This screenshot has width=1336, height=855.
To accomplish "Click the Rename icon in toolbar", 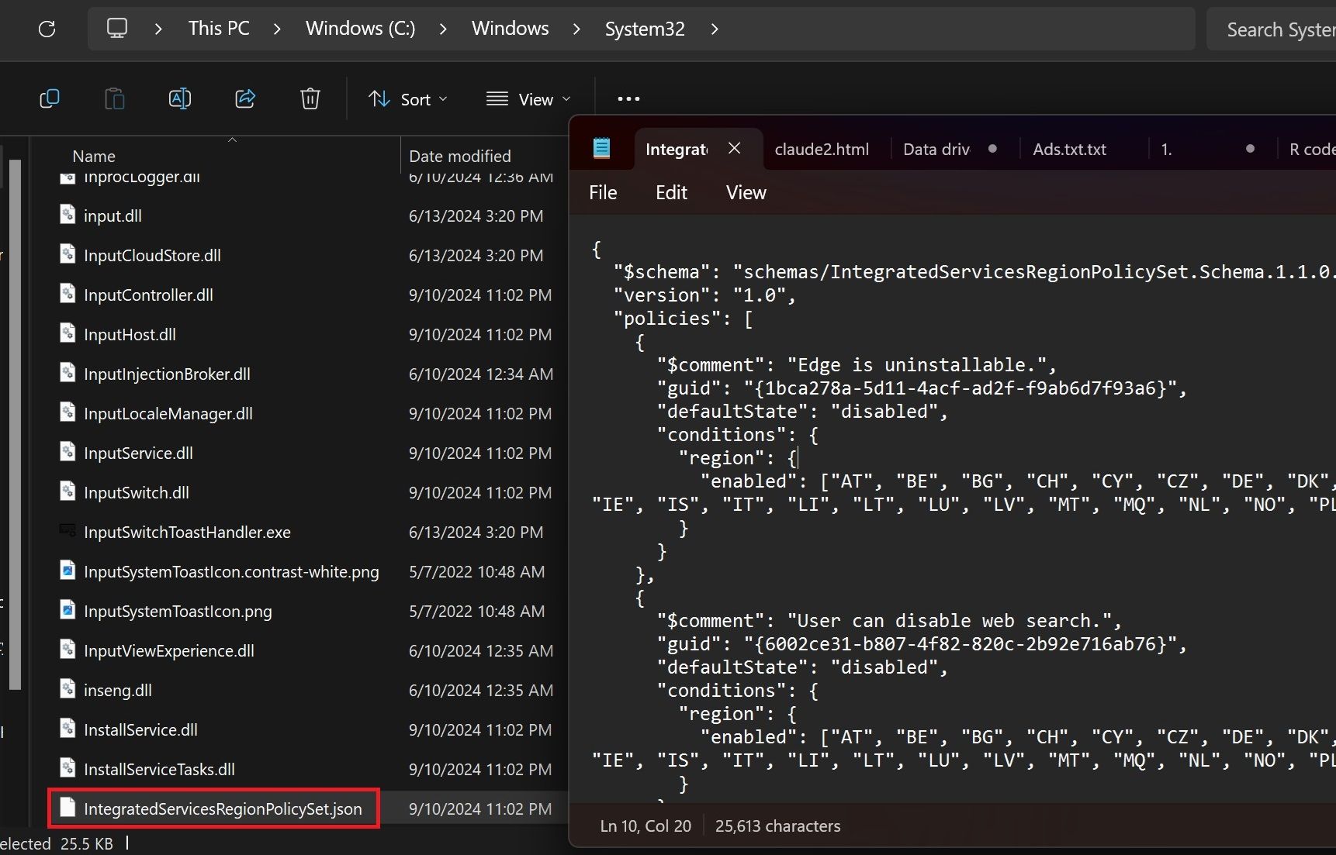I will click(180, 99).
